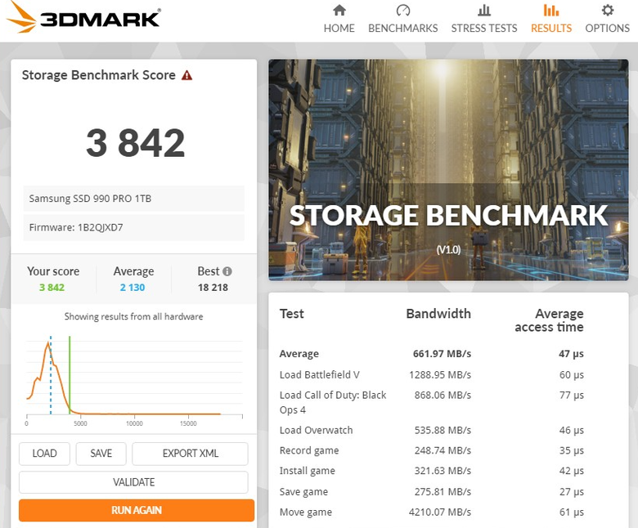Open the HOME tab
The width and height of the screenshot is (638, 528).
339,19
